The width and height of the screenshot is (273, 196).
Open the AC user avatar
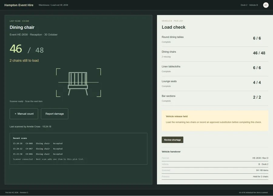click(266, 5)
